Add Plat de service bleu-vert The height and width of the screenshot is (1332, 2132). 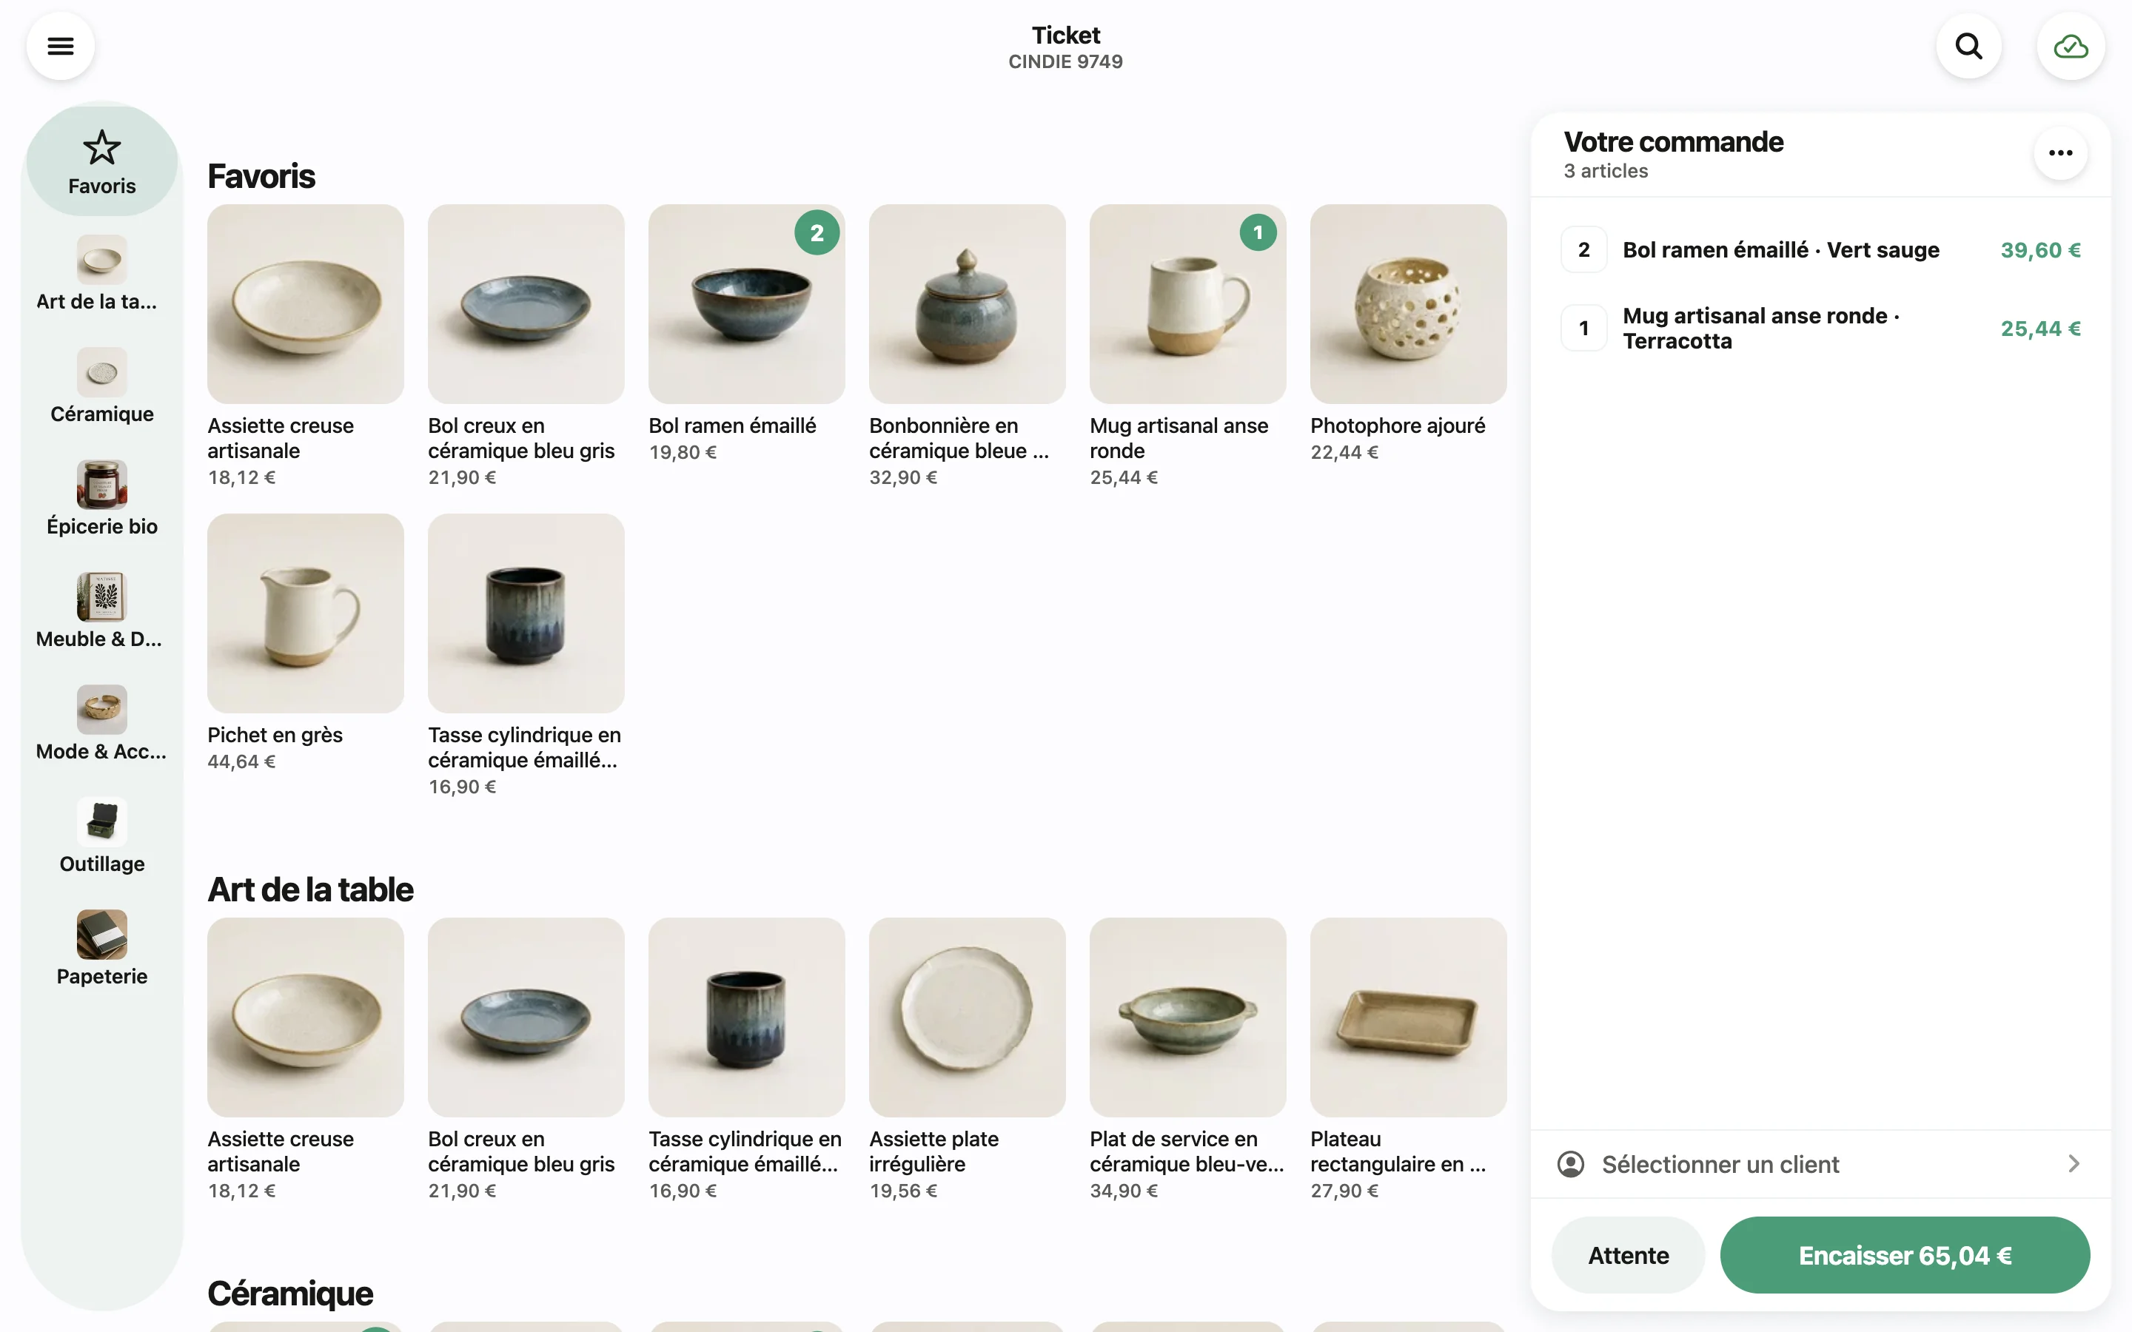(x=1187, y=1060)
